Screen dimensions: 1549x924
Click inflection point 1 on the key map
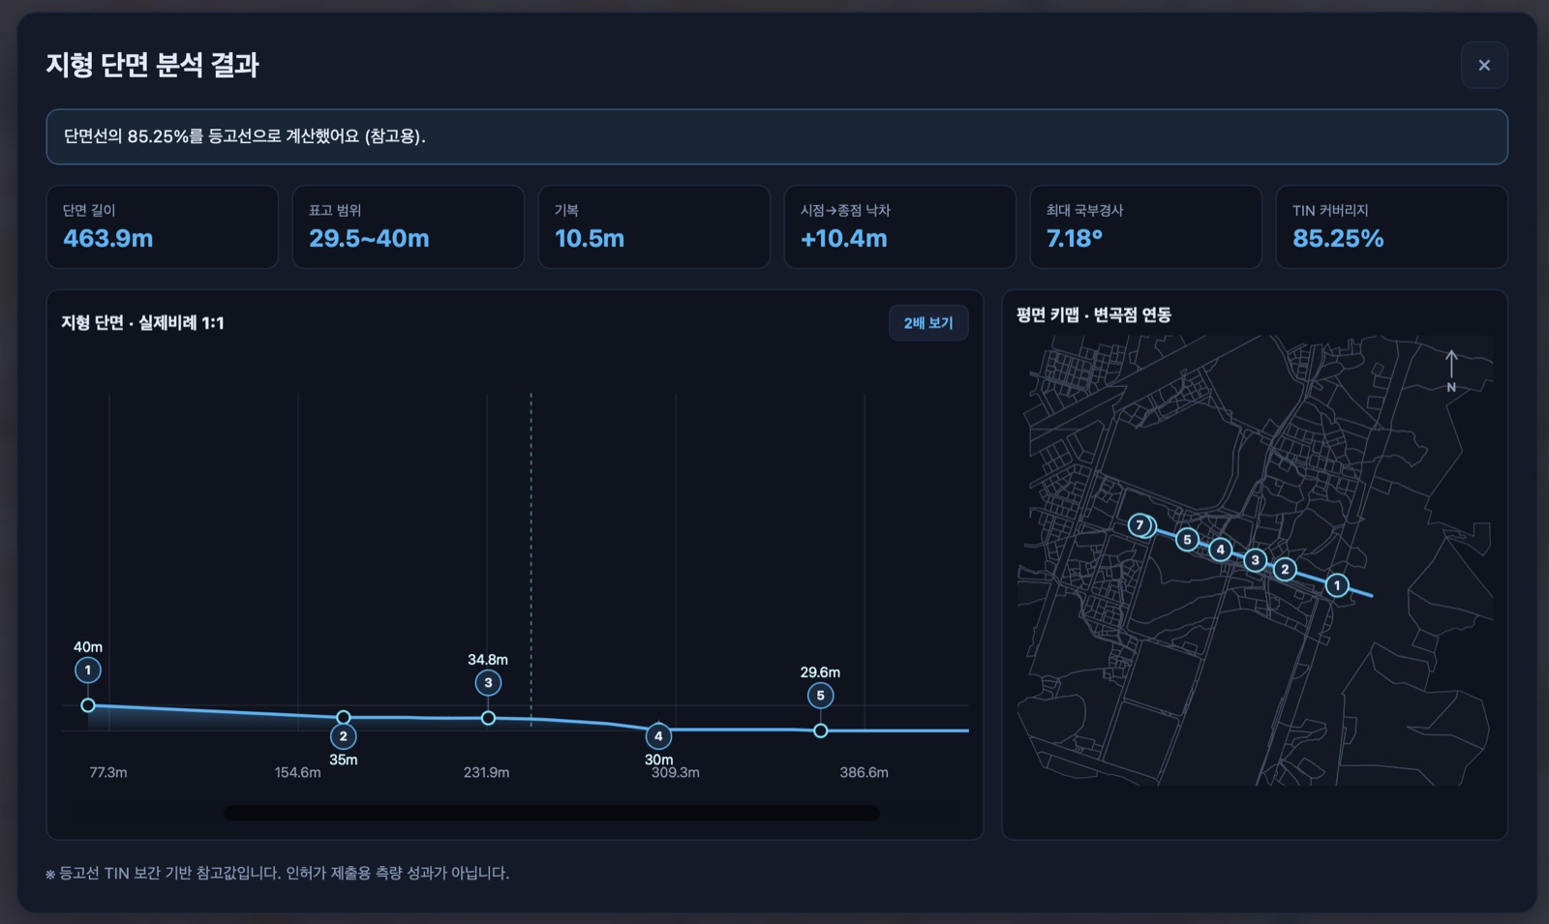[x=1337, y=585]
